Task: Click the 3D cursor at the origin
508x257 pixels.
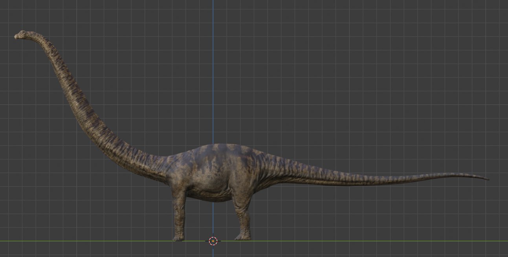Action: (213, 241)
